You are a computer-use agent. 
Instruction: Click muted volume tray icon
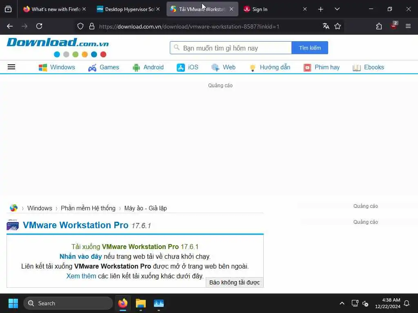365,303
